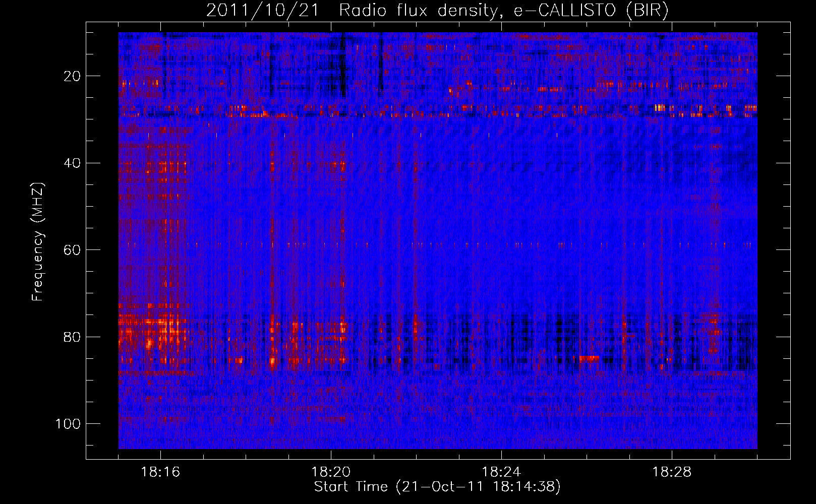Click the 18:20 time tick label
Viewport: 816px width, 504px height.
[331, 472]
